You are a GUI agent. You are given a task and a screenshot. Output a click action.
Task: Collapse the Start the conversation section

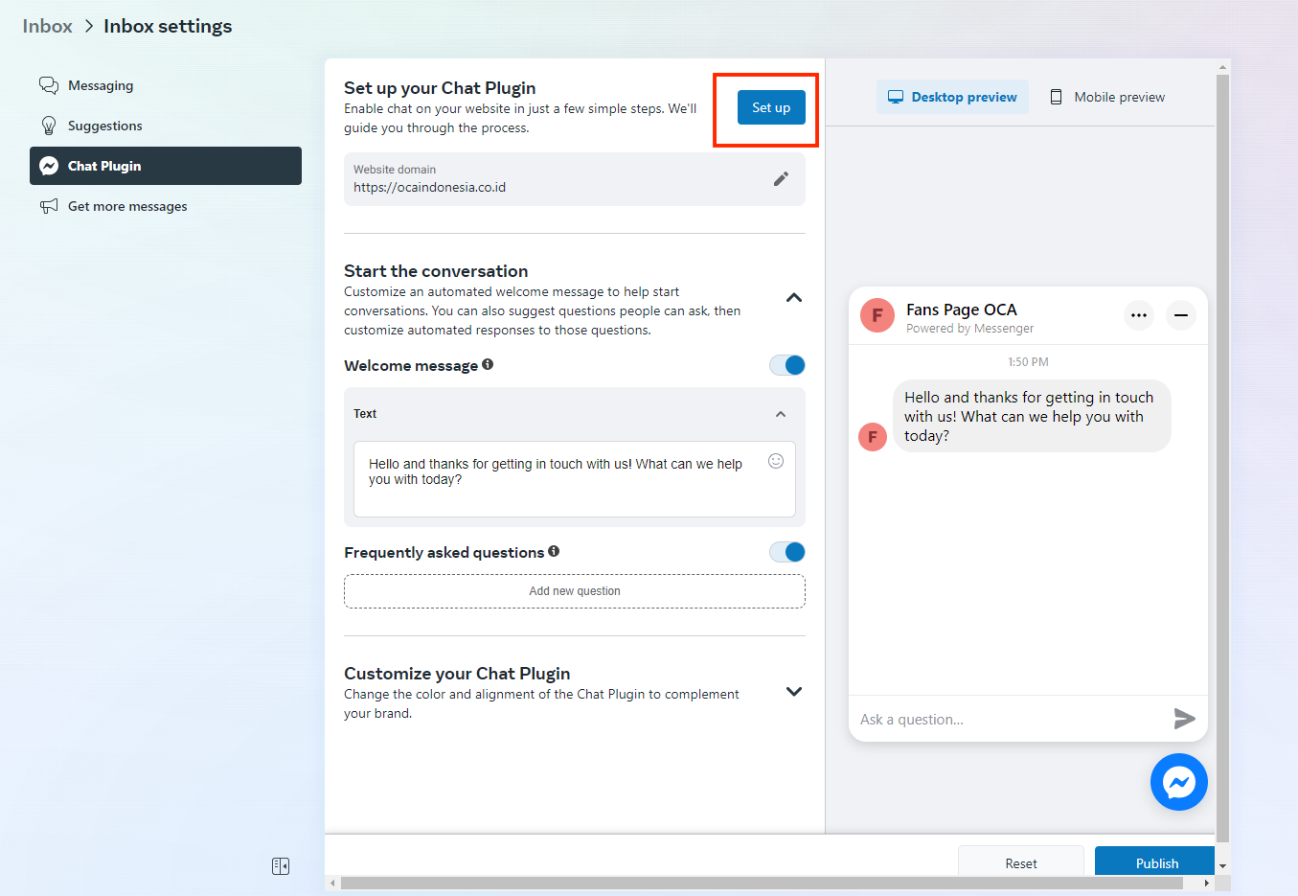[793, 298]
